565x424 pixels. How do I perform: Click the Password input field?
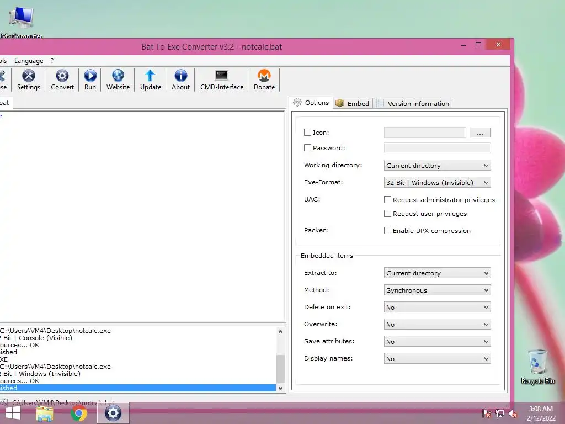(x=437, y=148)
